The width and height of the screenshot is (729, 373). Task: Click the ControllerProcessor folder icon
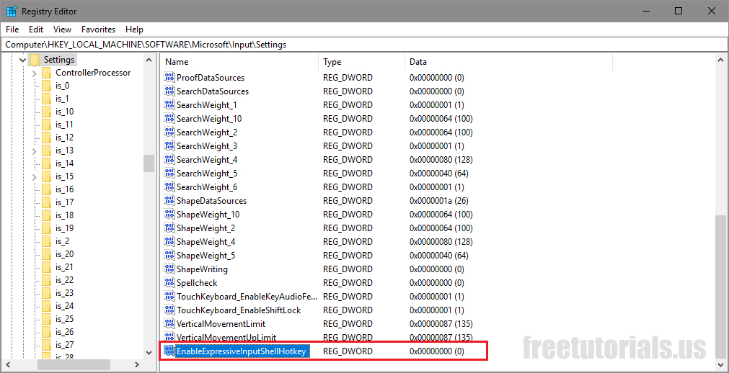coord(46,73)
